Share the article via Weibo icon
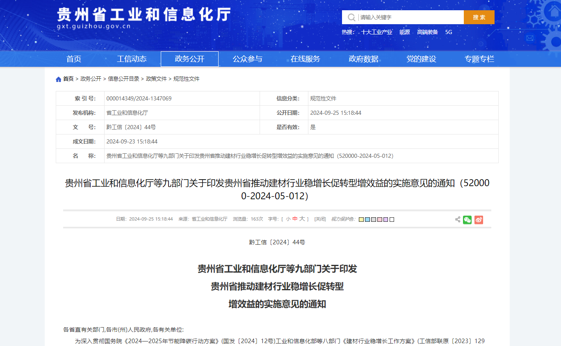 pos(479,220)
